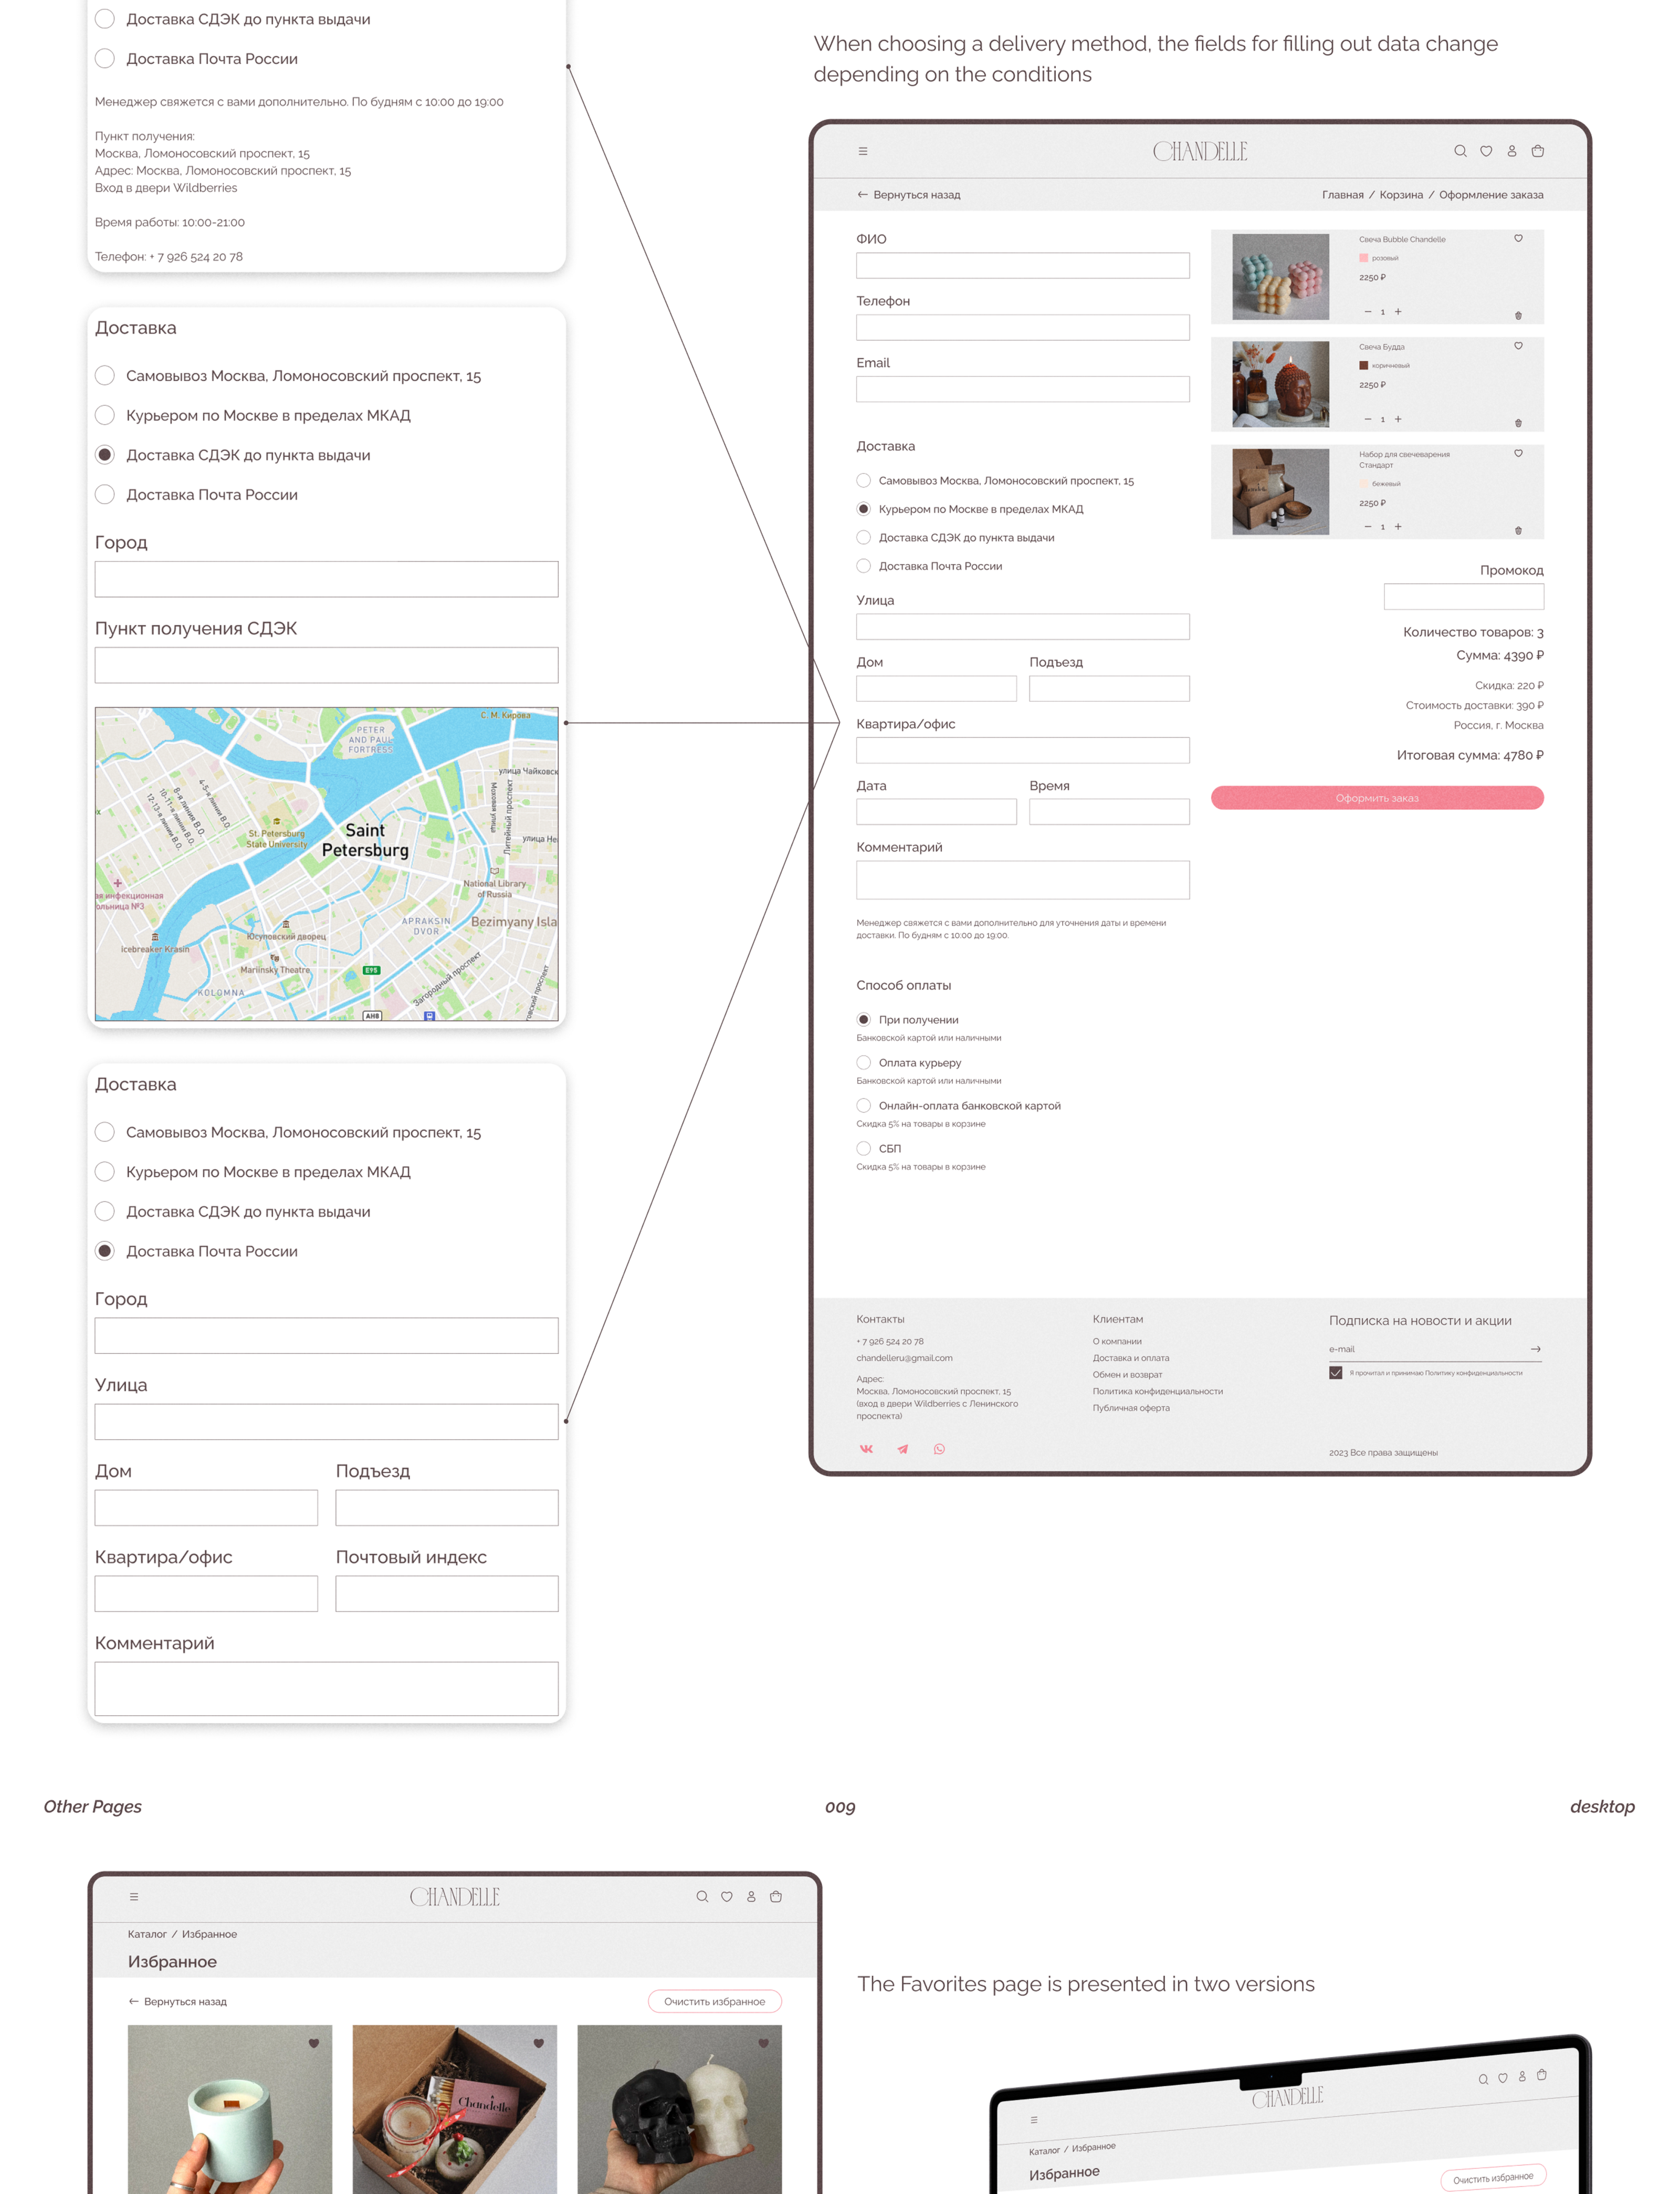Image resolution: width=1680 pixels, height=2194 pixels.
Task: Click into the Промокод input field
Action: (x=1463, y=597)
